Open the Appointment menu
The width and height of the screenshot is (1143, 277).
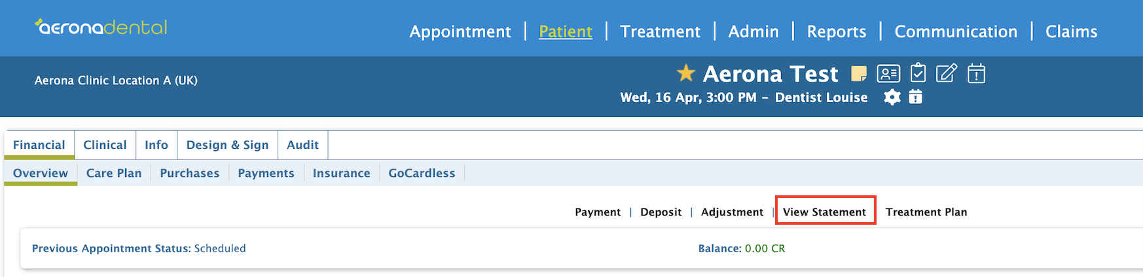click(460, 31)
